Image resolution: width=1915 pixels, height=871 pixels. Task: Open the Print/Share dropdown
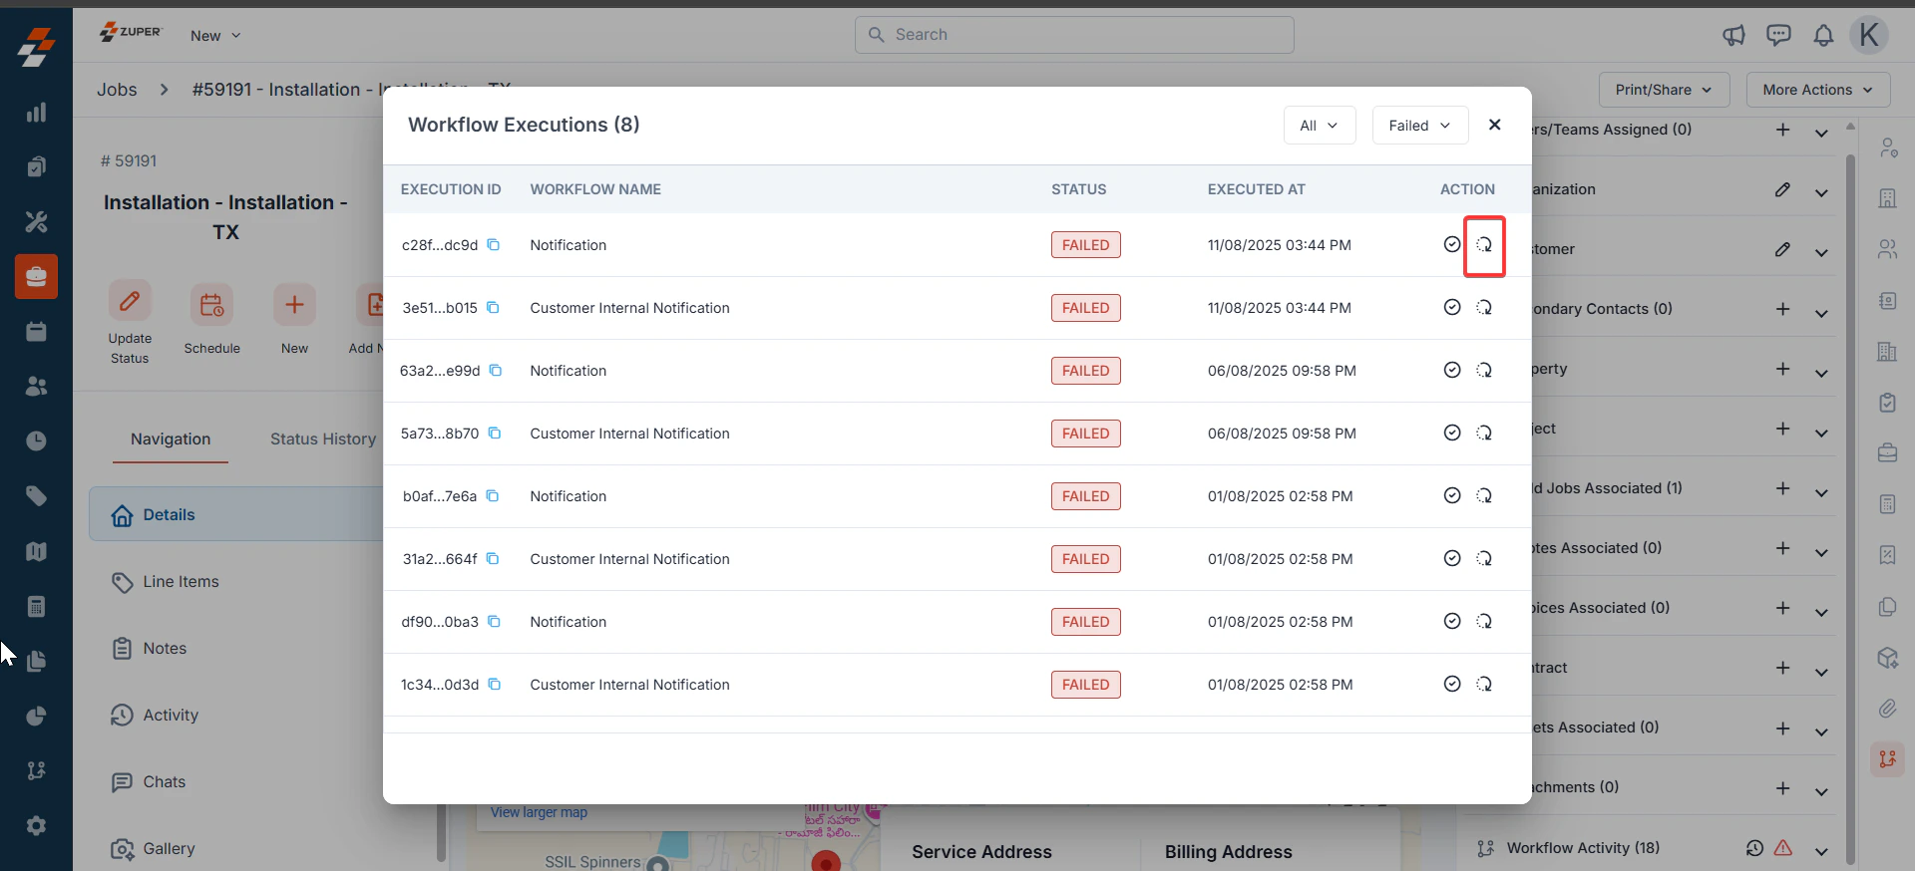[x=1664, y=90]
